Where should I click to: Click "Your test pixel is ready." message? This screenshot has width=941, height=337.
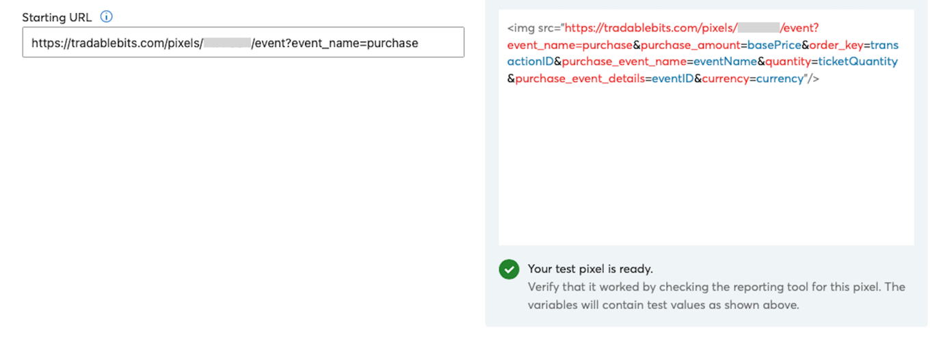(590, 269)
